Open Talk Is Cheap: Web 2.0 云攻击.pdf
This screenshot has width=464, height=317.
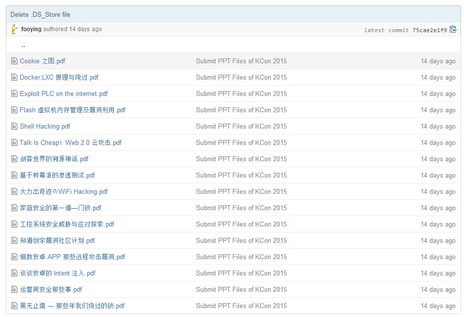coord(71,142)
